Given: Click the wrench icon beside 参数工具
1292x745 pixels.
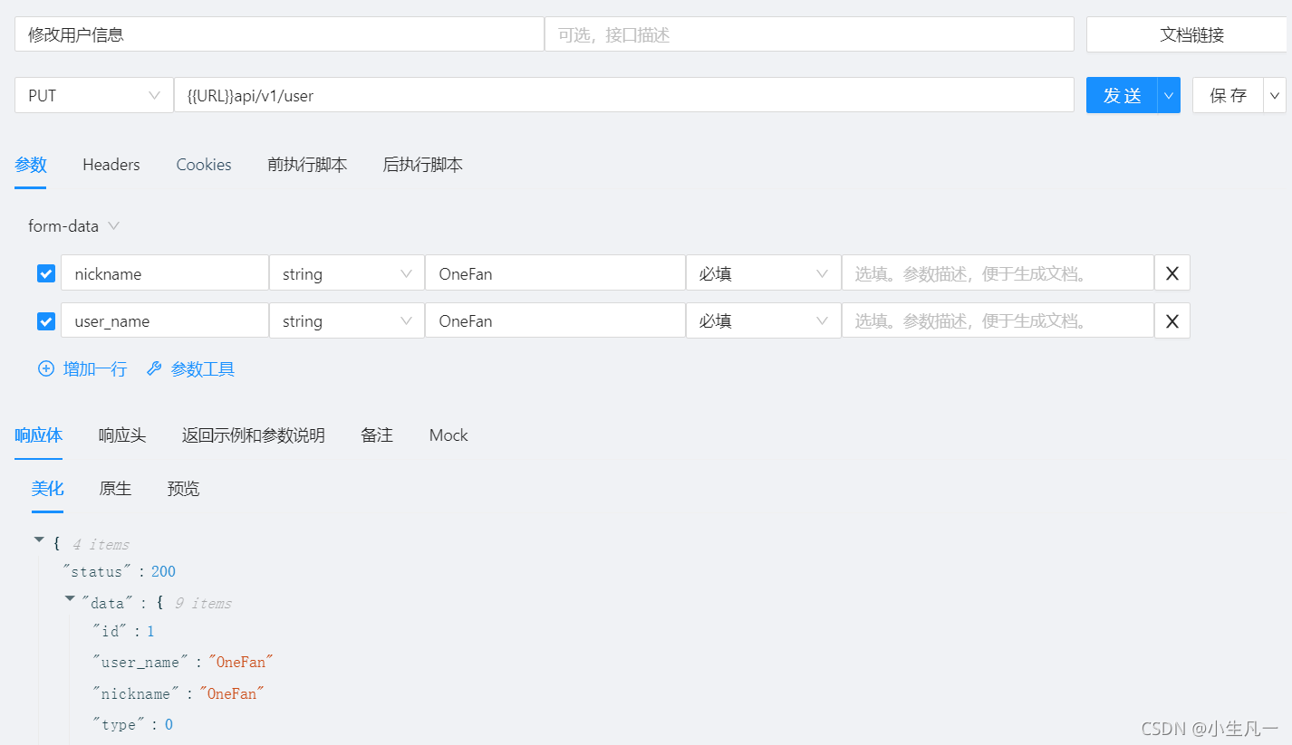Looking at the screenshot, I should tap(154, 368).
